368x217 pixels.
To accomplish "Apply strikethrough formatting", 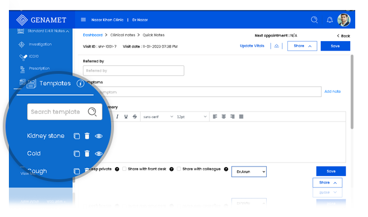I will click(135, 117).
